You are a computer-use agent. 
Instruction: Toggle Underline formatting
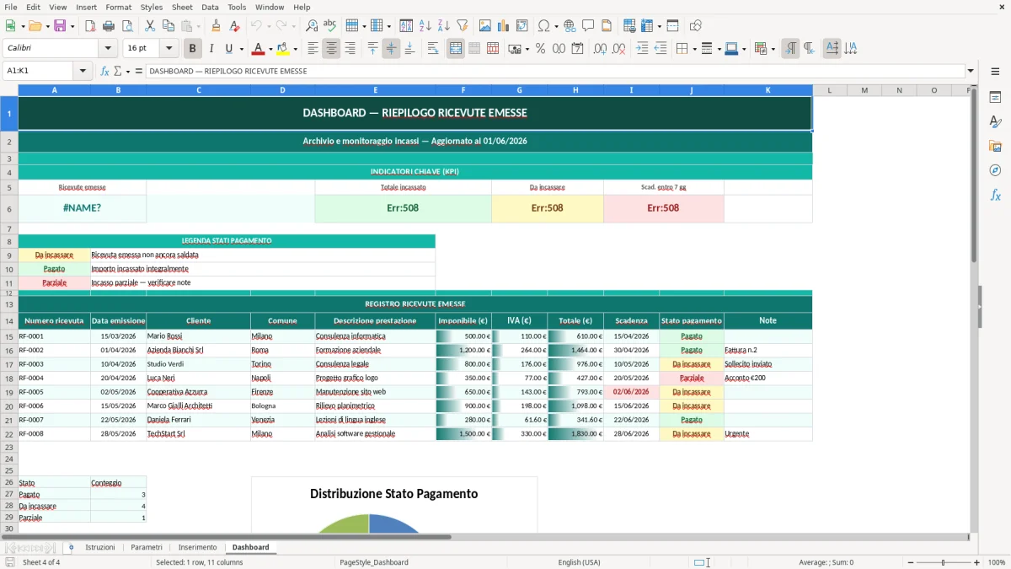[228, 49]
